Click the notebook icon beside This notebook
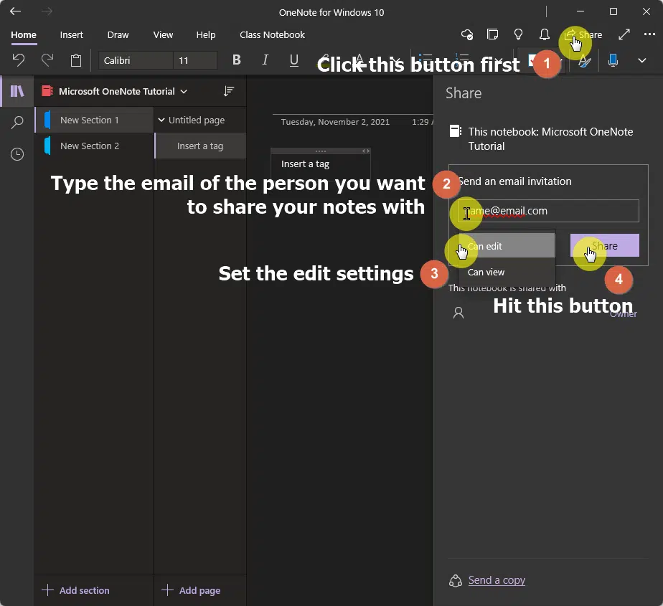This screenshot has width=663, height=606. click(x=456, y=131)
